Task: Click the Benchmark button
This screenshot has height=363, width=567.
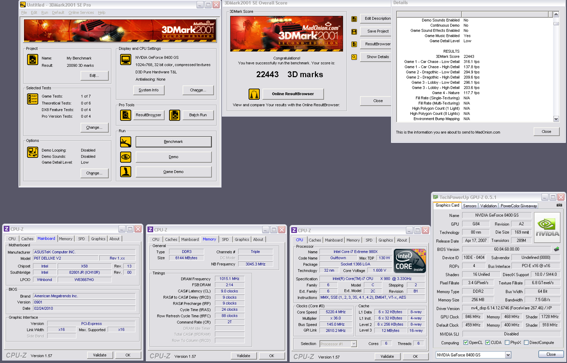Action: click(x=174, y=142)
